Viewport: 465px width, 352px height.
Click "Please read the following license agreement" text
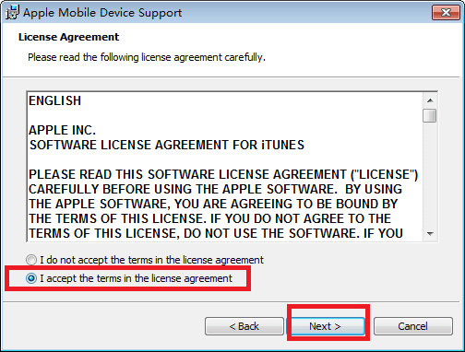click(147, 57)
